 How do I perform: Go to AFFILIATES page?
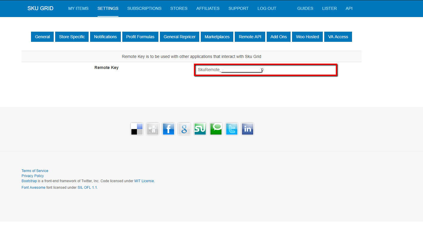click(208, 8)
